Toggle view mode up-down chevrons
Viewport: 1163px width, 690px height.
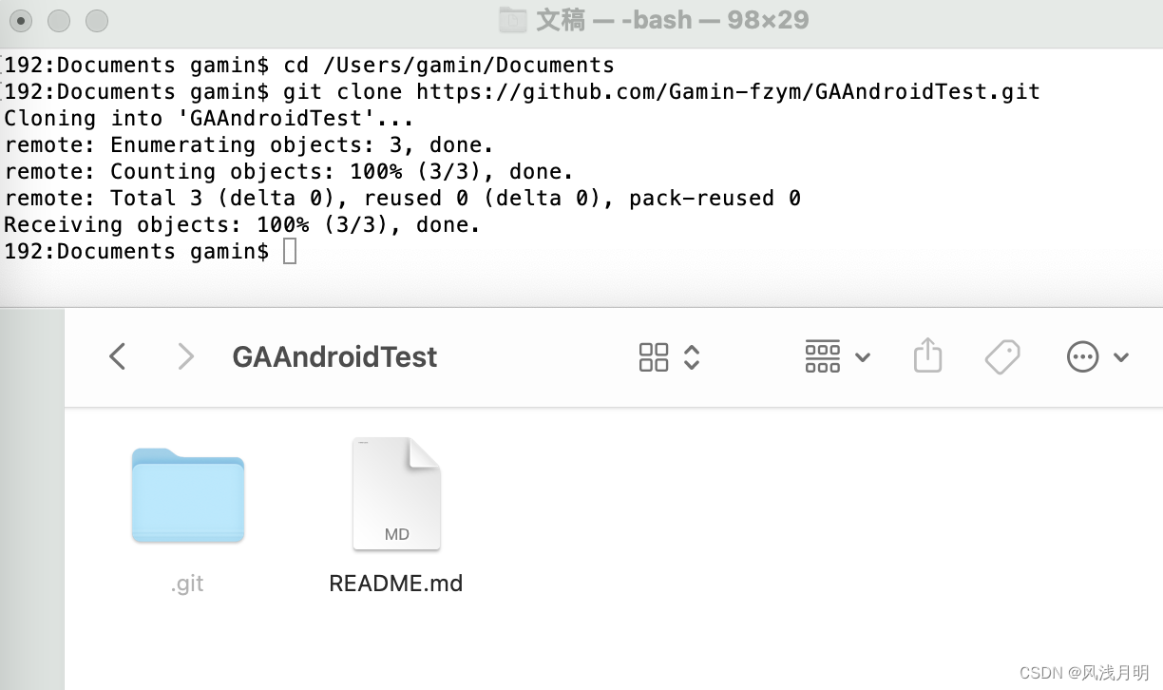tap(692, 357)
